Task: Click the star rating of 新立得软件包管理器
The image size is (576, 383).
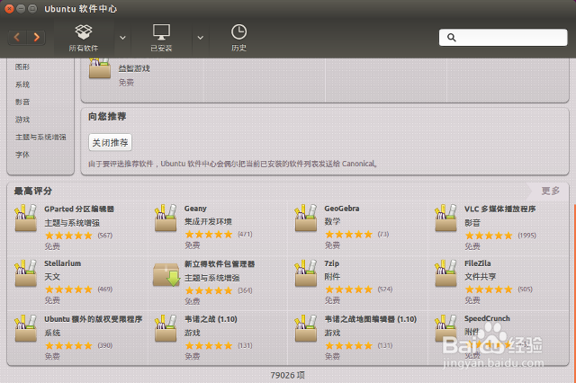Action: 208,291
